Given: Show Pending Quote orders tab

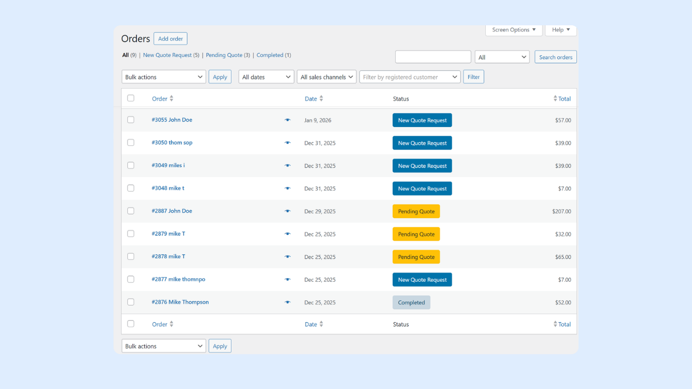Looking at the screenshot, I should pos(224,55).
